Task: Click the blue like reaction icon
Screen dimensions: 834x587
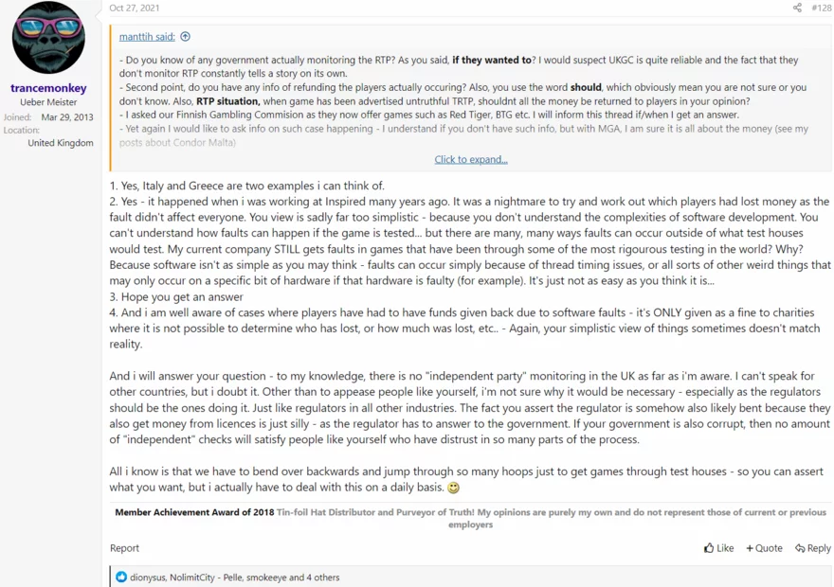Action: 121,577
